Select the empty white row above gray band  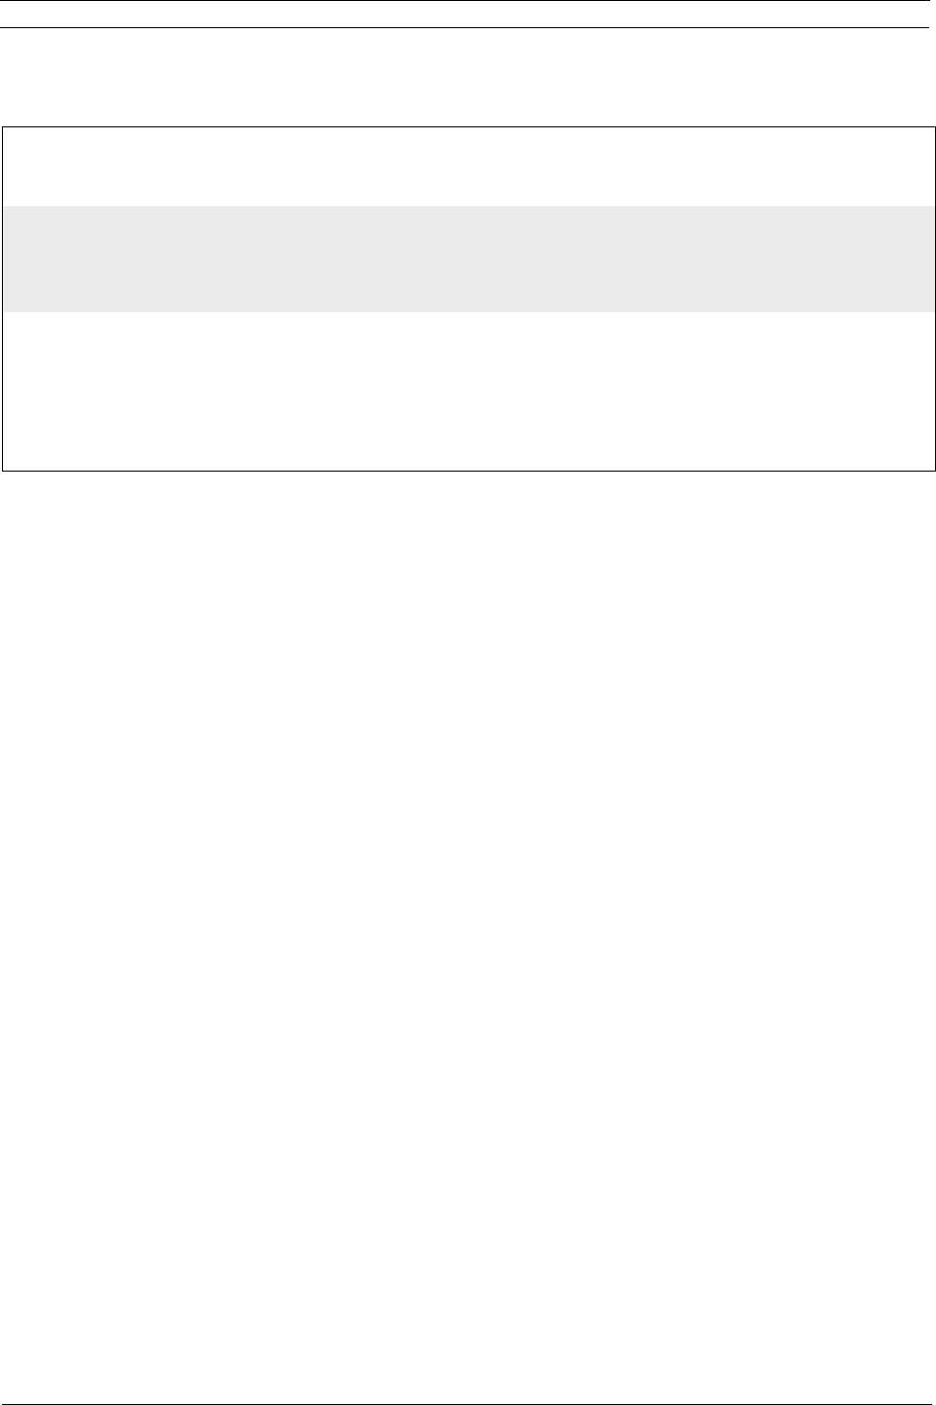[468, 166]
